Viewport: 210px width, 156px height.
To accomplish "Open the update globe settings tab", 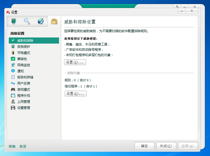I will (x=41, y=21).
